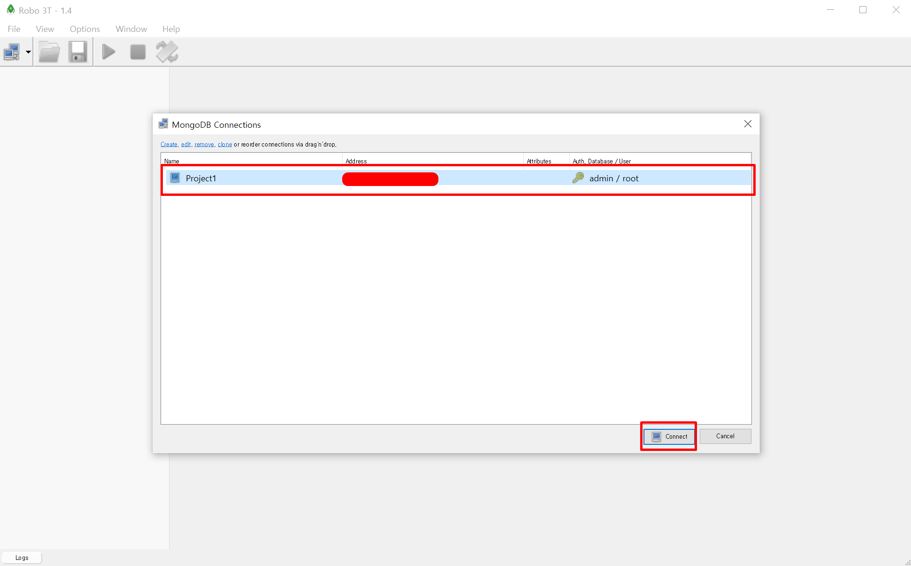Open the File menu
Viewport: 911px width, 566px height.
(14, 29)
